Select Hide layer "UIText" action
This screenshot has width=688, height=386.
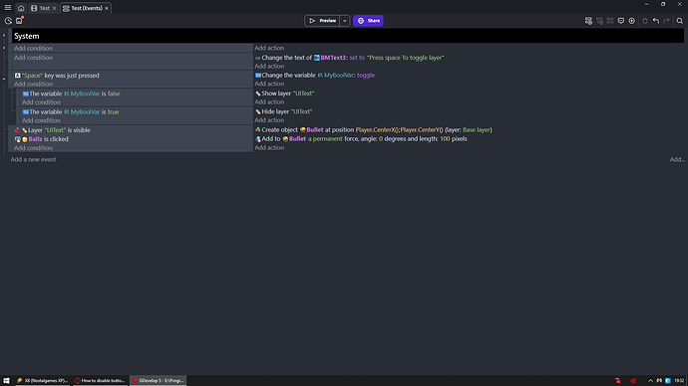point(284,111)
